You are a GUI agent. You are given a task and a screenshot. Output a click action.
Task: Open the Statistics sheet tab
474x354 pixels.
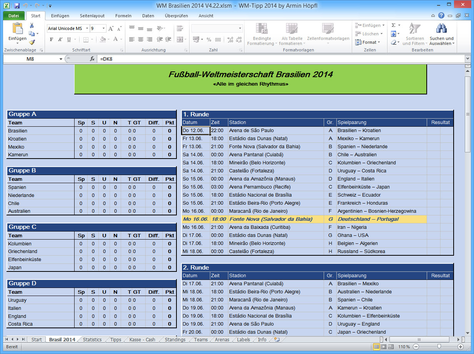tap(92, 339)
